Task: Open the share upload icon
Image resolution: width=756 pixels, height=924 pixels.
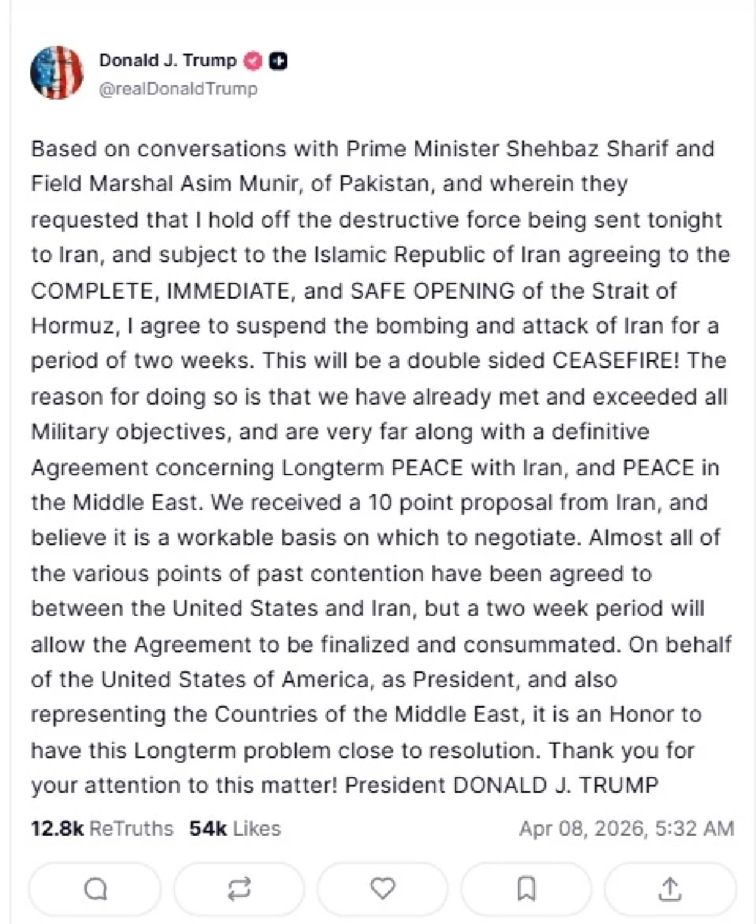Action: [670, 889]
